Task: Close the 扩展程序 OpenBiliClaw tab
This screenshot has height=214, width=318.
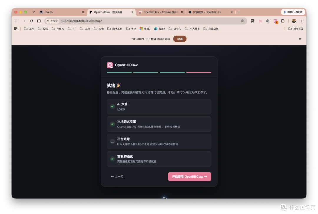Action: click(x=231, y=12)
